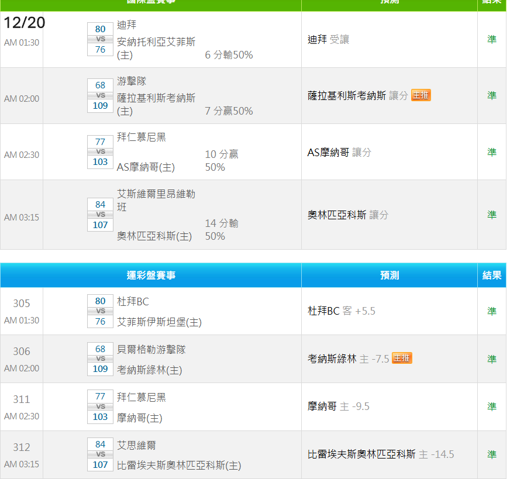Open the 貝爾格勒游擊隊 team link
This screenshot has height=479, width=510.
coord(151,349)
